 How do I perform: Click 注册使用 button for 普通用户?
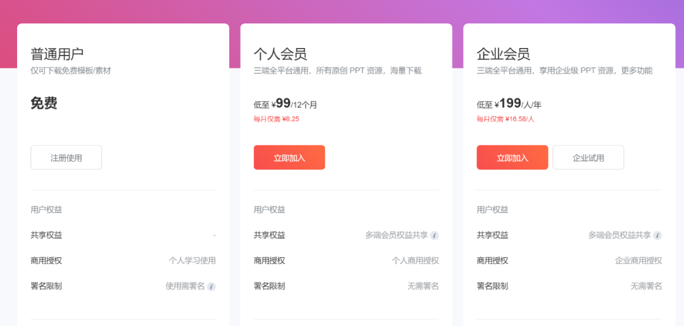tap(66, 157)
